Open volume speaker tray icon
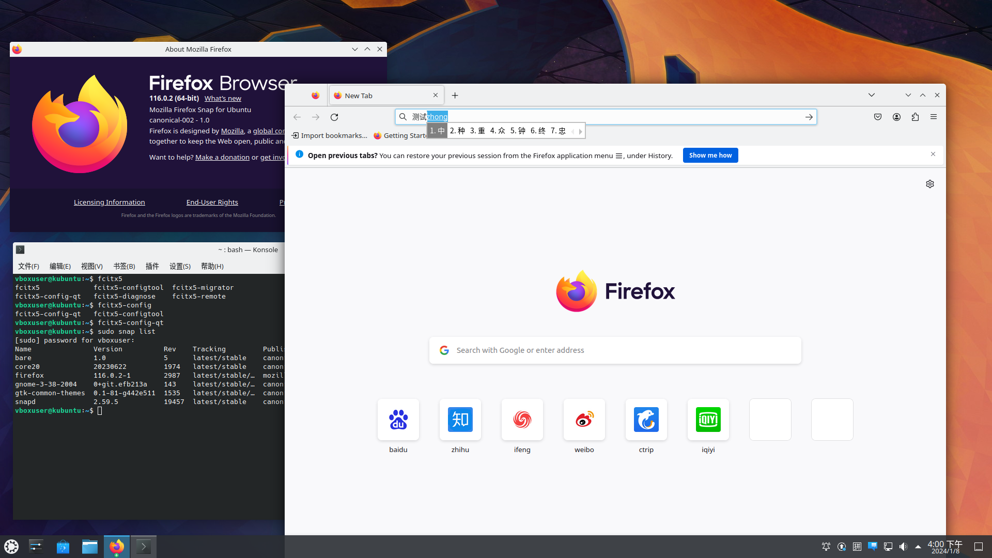Screen dimensions: 992x558 click(903, 547)
